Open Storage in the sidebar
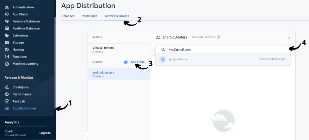Screen dimensions: 309x140 point(18,43)
